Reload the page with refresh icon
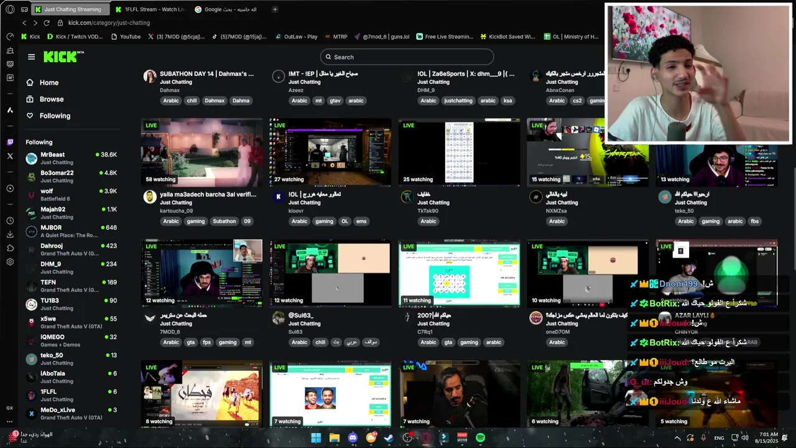Screen dimensions: 796x448 point(47,23)
